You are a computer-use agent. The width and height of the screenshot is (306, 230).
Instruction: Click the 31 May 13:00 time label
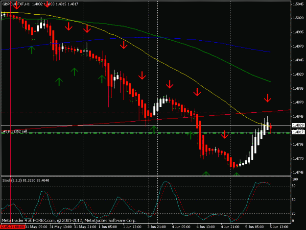[x=61, y=227]
